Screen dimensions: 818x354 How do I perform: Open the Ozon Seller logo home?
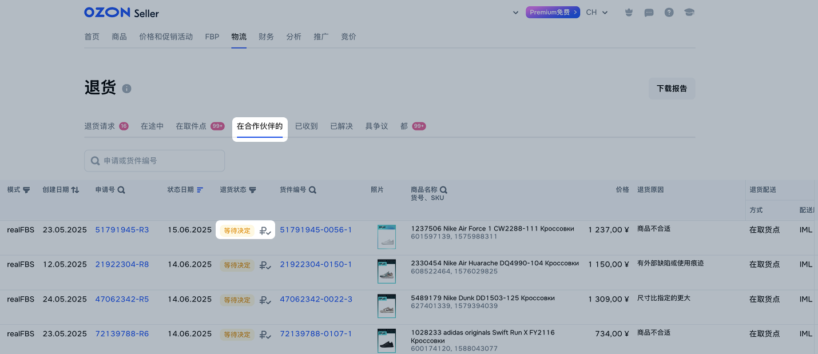[121, 13]
